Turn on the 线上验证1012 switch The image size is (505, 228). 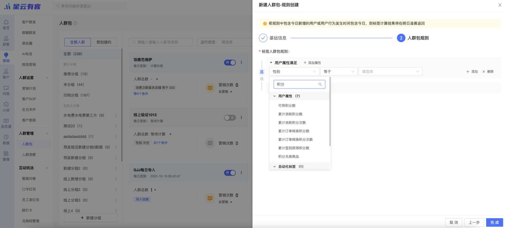(230, 118)
